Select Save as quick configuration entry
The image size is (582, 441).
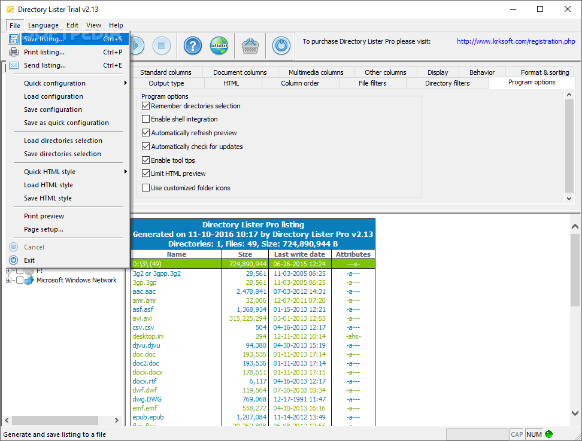tap(68, 123)
